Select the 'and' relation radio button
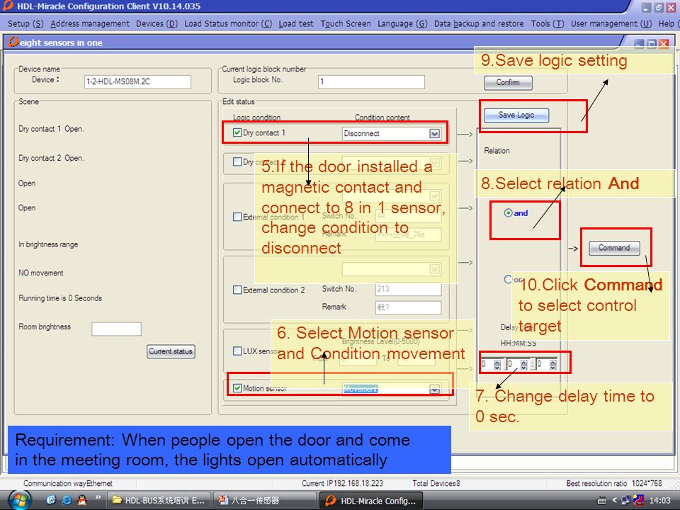The image size is (680, 510). [508, 213]
